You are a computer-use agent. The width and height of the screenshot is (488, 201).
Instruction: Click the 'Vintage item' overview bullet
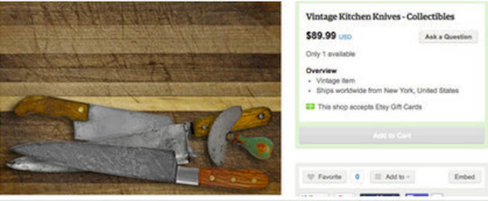click(336, 81)
